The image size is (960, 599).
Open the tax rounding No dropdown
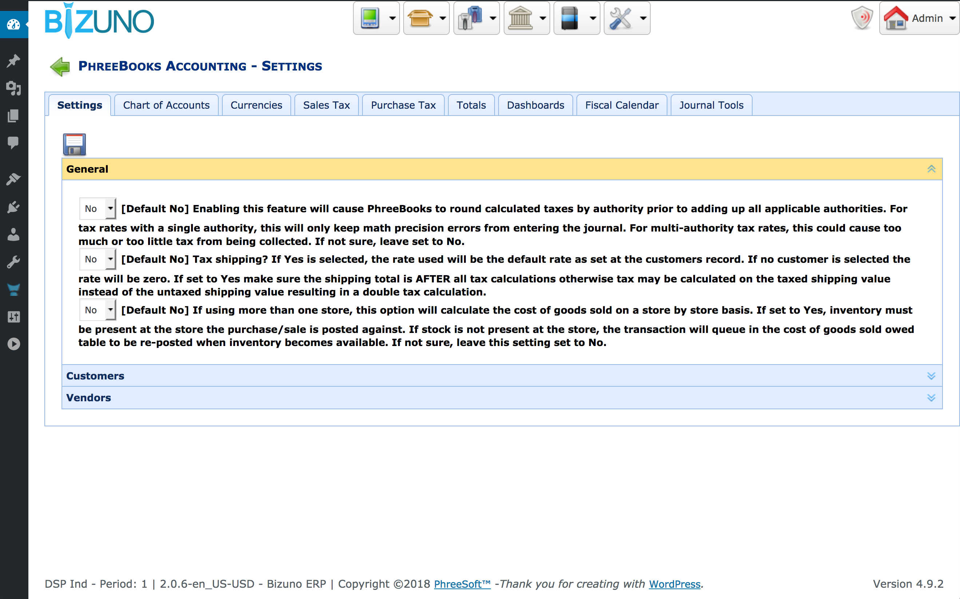[98, 209]
